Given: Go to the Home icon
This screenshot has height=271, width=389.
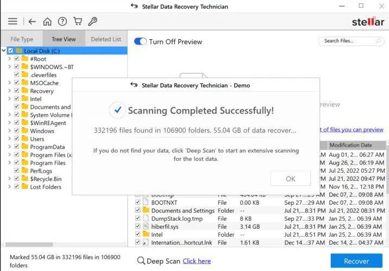Looking at the screenshot, I should [x=47, y=22].
